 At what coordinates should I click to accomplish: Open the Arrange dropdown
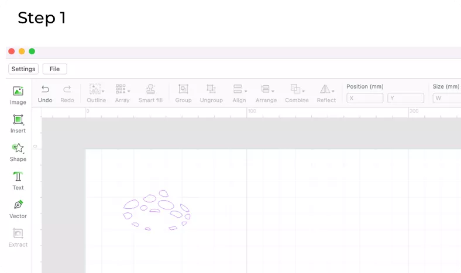coord(273,91)
